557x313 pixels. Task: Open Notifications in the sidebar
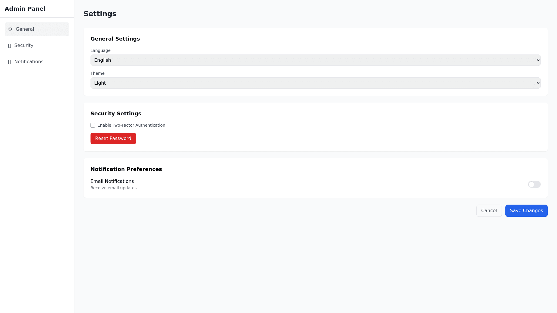click(x=29, y=62)
